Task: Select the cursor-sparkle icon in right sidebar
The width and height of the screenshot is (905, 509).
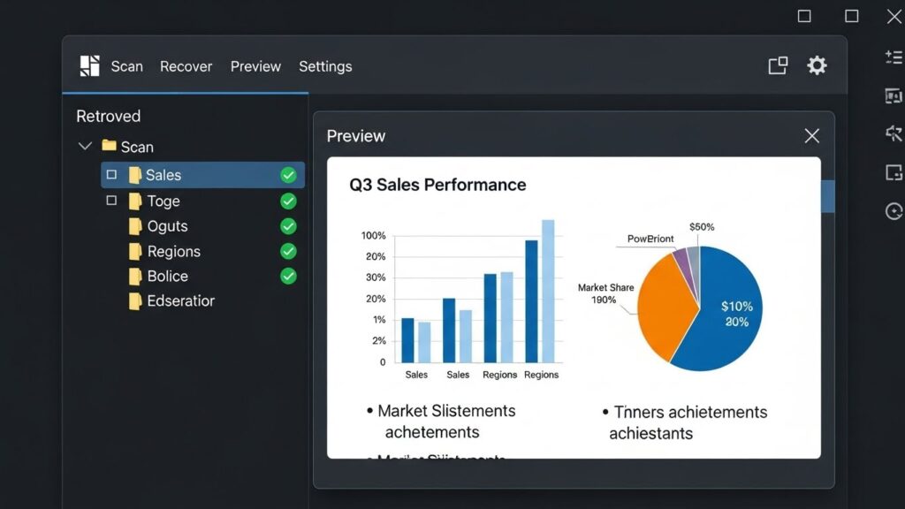Action: pyautogui.click(x=894, y=133)
